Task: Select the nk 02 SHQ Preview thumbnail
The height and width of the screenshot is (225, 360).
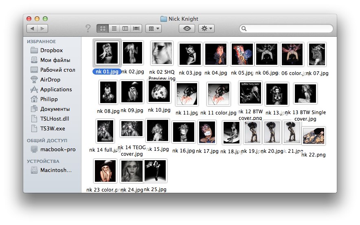Action: 162,53
